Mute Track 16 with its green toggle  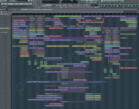[x=10, y=46]
